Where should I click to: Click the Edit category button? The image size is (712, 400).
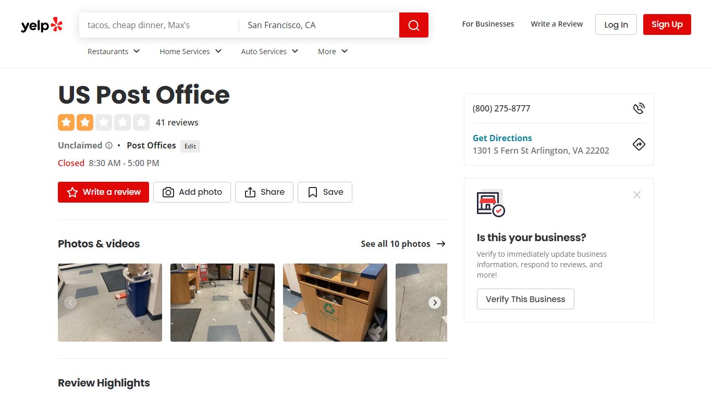click(190, 146)
